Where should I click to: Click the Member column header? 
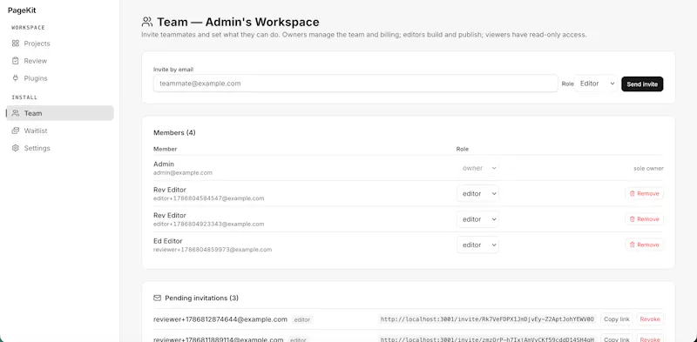point(165,149)
